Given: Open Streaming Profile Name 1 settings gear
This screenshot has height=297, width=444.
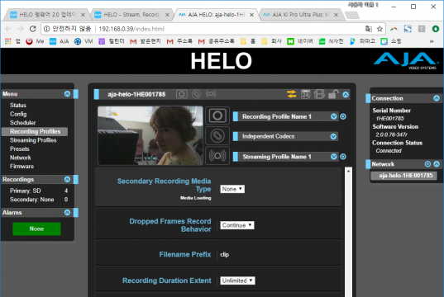Looking at the screenshot, I should 343,157.
